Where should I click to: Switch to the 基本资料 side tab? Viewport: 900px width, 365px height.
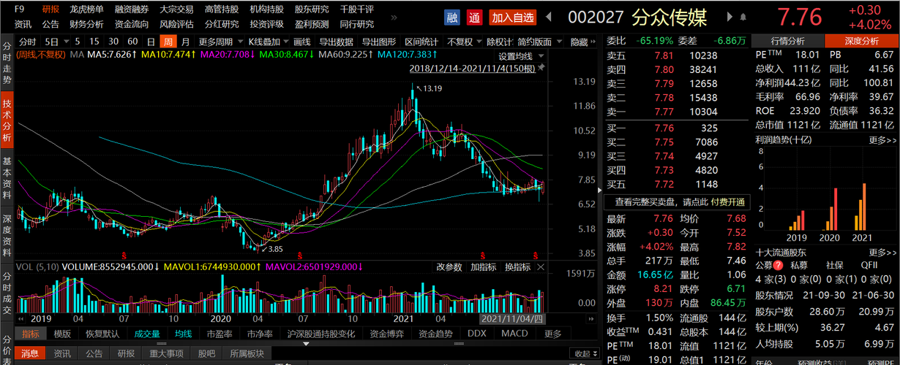(7, 177)
